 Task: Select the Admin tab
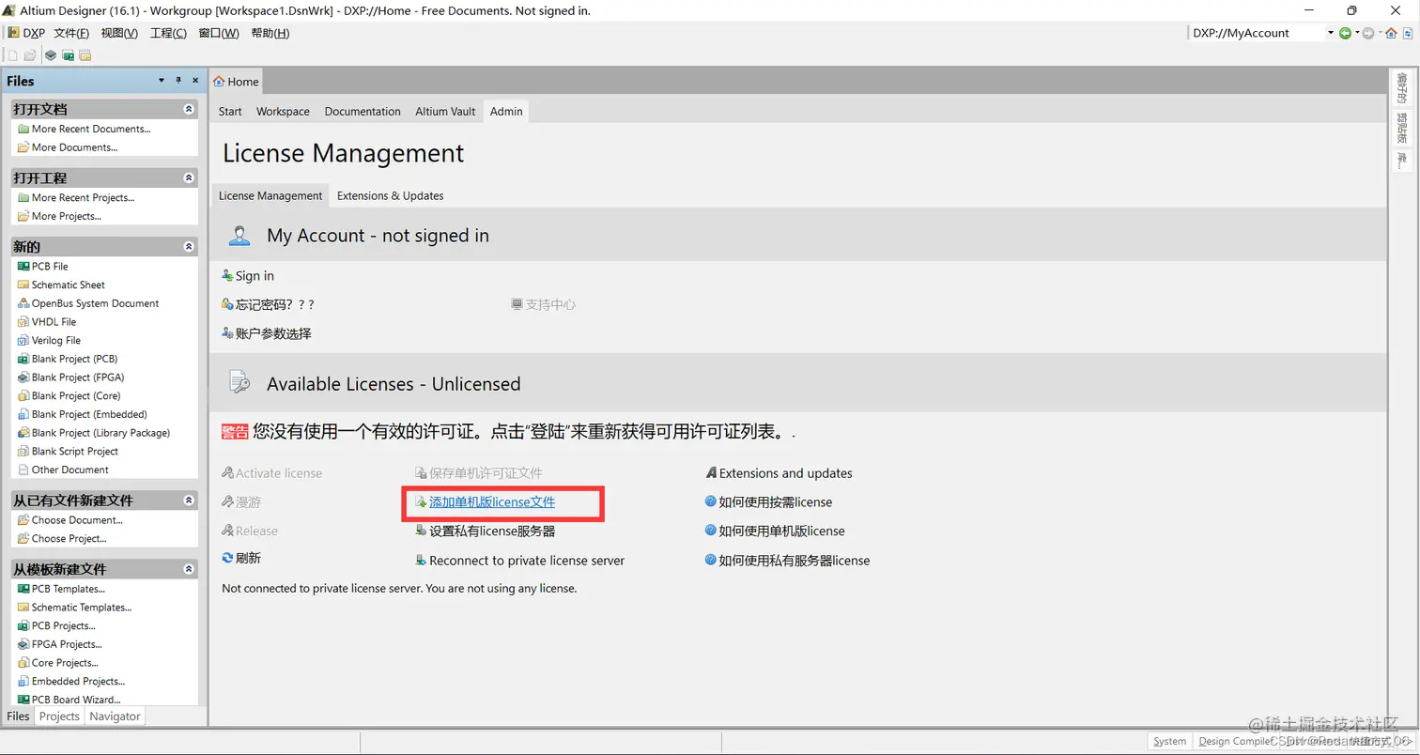pos(506,111)
